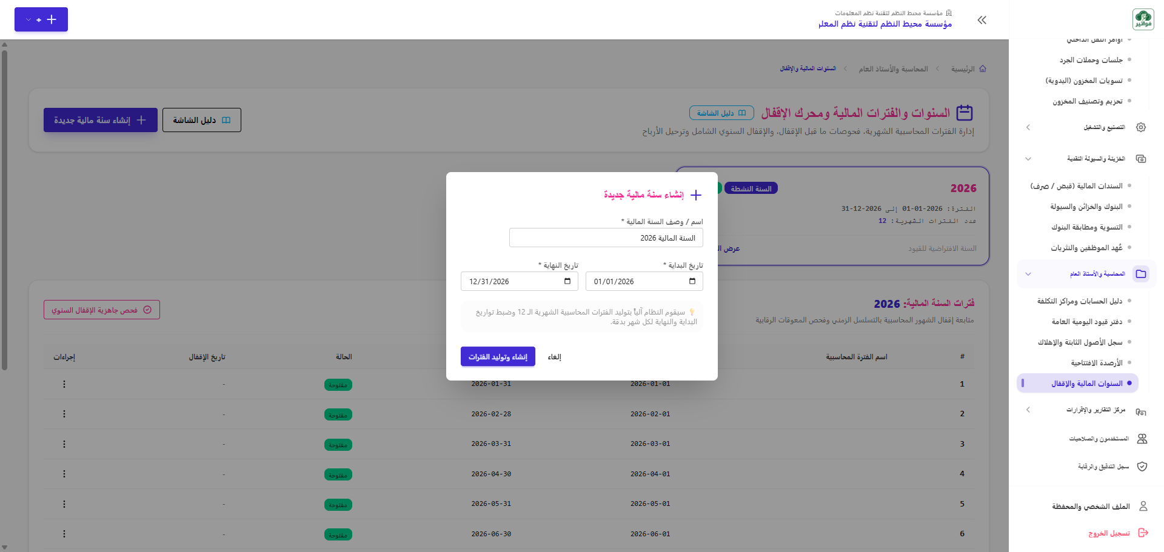Cancel the dialog with إلغاء
This screenshot has width=1164, height=552.
(x=555, y=357)
